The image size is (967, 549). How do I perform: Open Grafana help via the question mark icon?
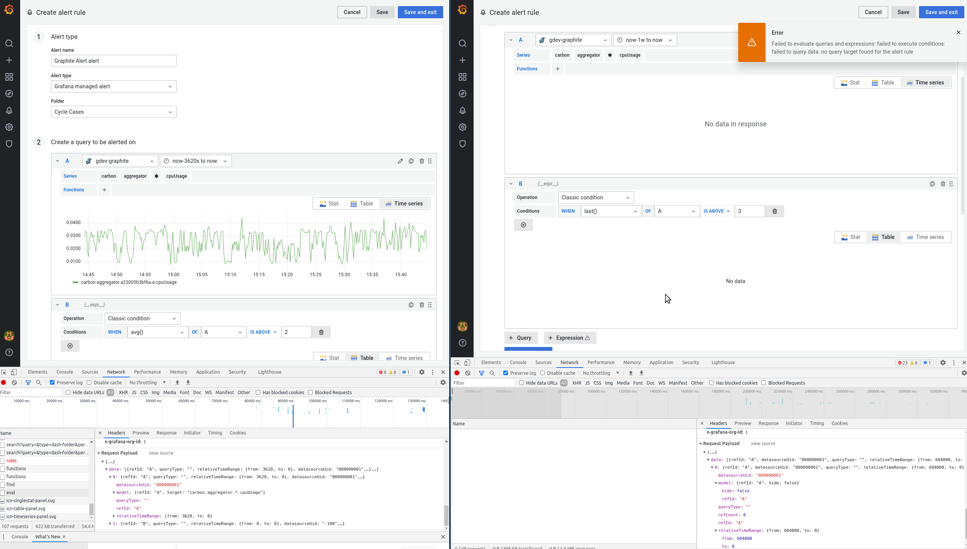click(x=9, y=352)
